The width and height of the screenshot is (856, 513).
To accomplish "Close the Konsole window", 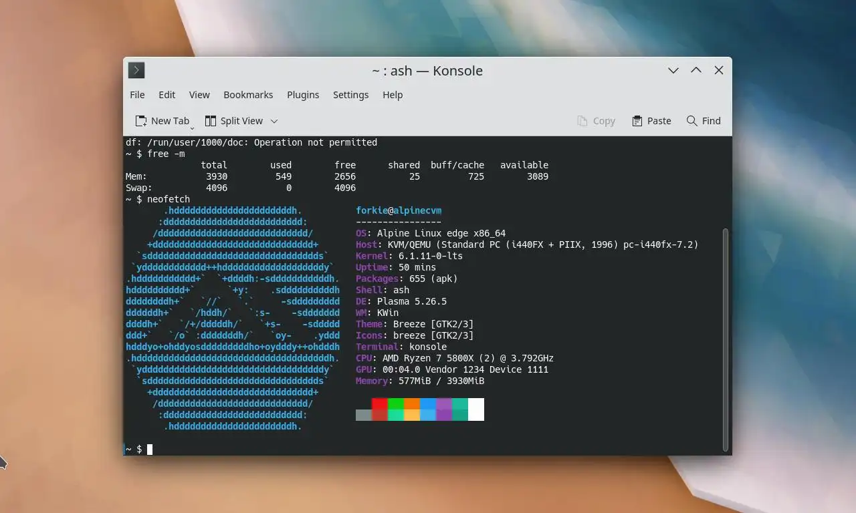I will coord(719,70).
